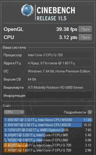The height and width of the screenshot is (155, 96).
Task: Click the Версия CB 64 Bit field
Action: [59, 79]
